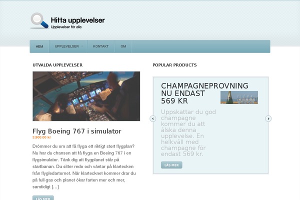Open the OM menu item
The width and height of the screenshot is (300, 200).
[x=123, y=46]
